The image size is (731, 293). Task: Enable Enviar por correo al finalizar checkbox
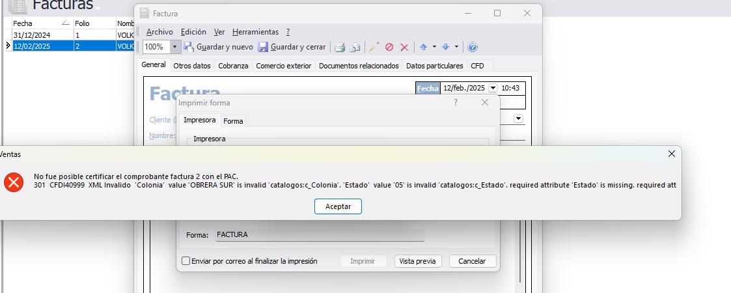click(x=186, y=261)
